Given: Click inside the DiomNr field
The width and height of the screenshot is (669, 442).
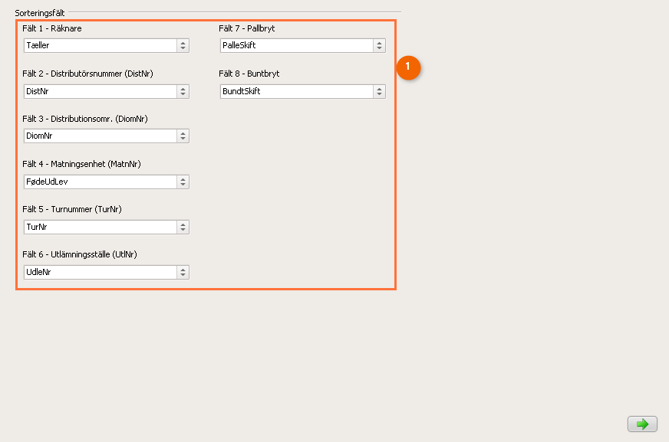Looking at the screenshot, I should [101, 136].
